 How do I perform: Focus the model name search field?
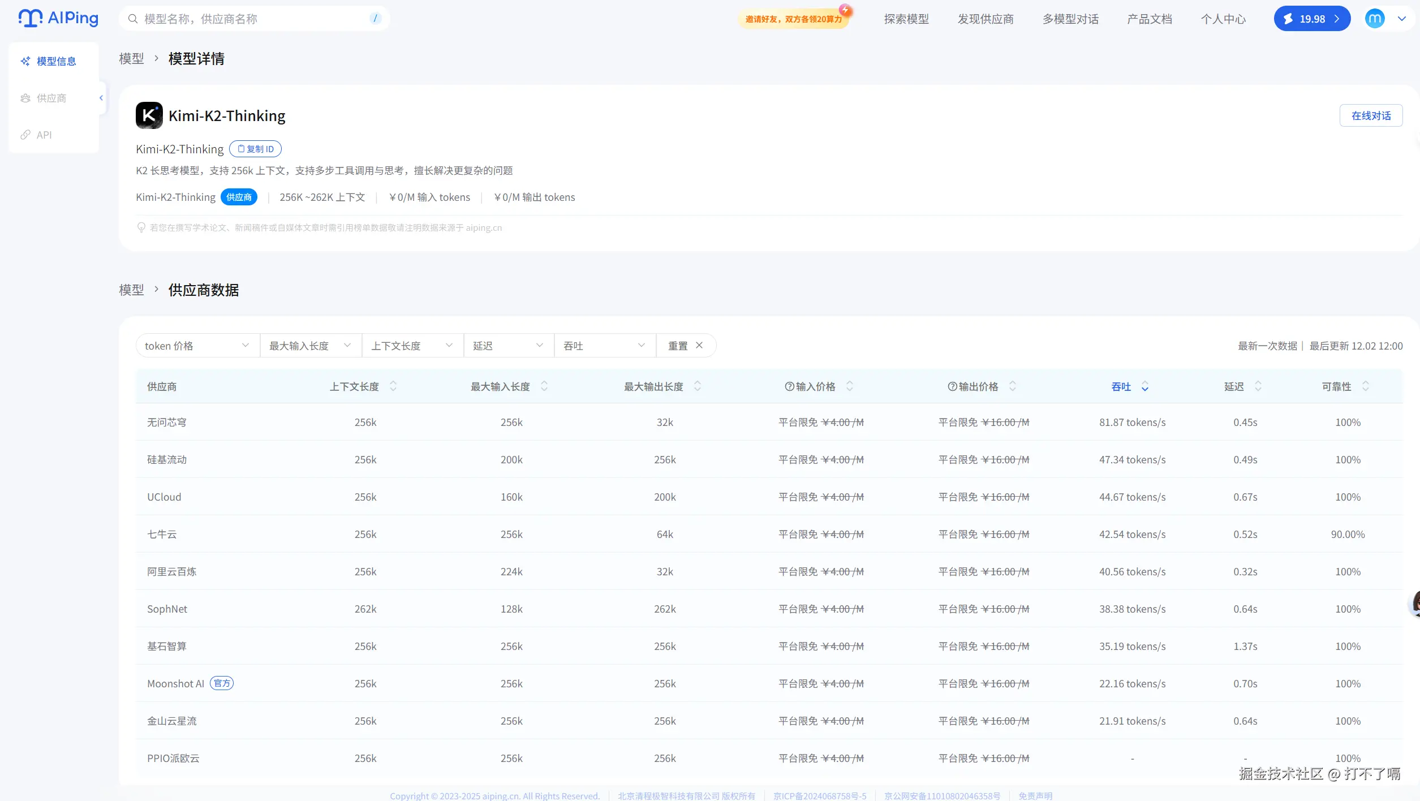(x=255, y=19)
